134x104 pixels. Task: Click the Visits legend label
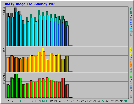(x=131, y=51)
